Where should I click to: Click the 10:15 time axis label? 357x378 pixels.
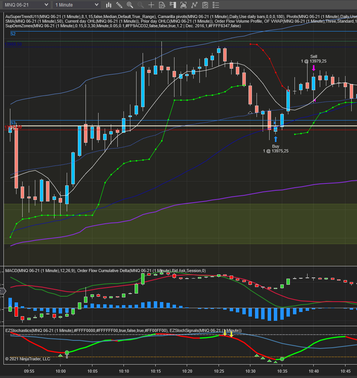click(x=156, y=371)
